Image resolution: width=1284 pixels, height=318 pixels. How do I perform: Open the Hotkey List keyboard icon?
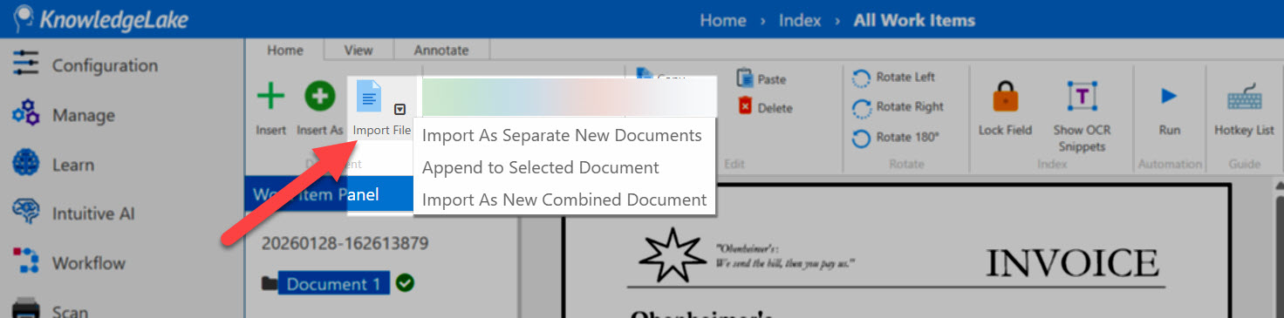click(1244, 98)
